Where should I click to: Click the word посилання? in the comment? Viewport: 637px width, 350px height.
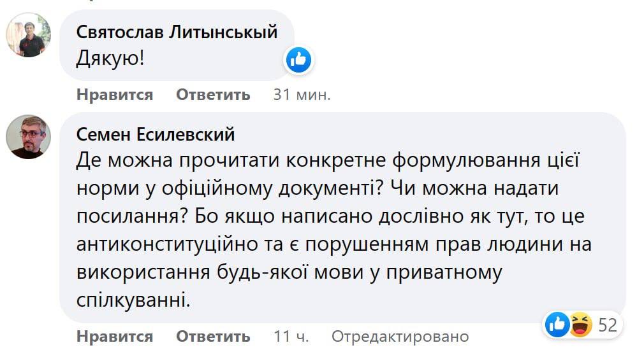131,217
